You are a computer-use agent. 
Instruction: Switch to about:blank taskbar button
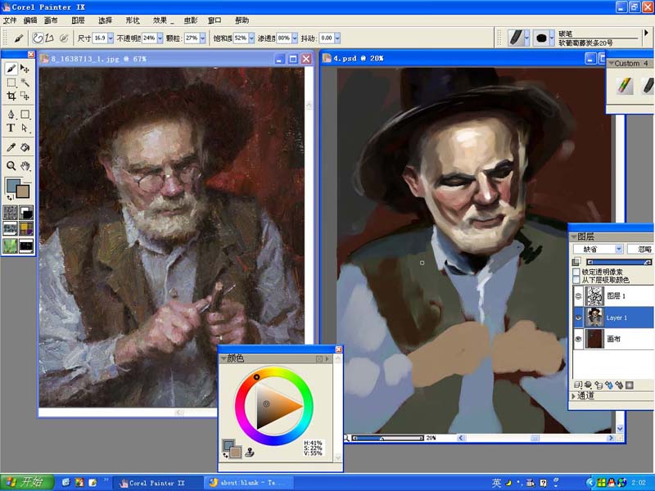click(x=248, y=483)
